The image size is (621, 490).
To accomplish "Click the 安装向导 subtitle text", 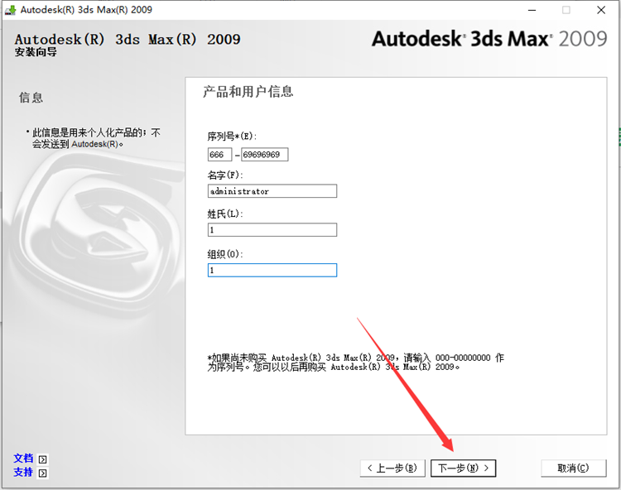I will tap(36, 52).
